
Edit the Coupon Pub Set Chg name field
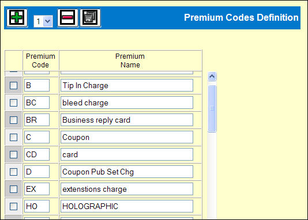pos(127,172)
